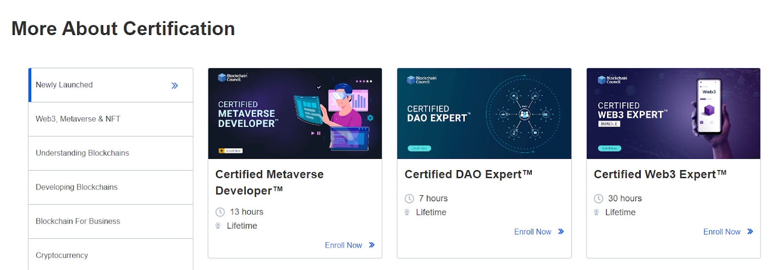
Task: Enroll Now in the DAO Expert course
Action: pyautogui.click(x=533, y=232)
